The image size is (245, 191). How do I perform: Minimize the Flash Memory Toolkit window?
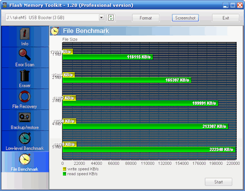[226, 5]
